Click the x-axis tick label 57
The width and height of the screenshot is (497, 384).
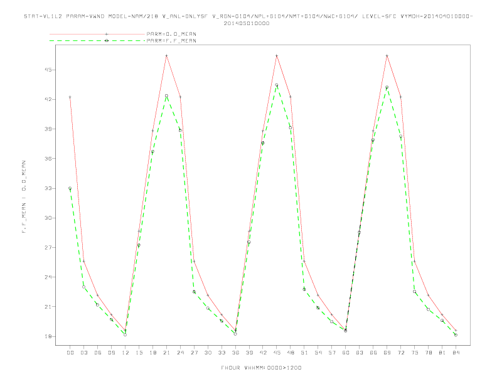tap(331, 353)
